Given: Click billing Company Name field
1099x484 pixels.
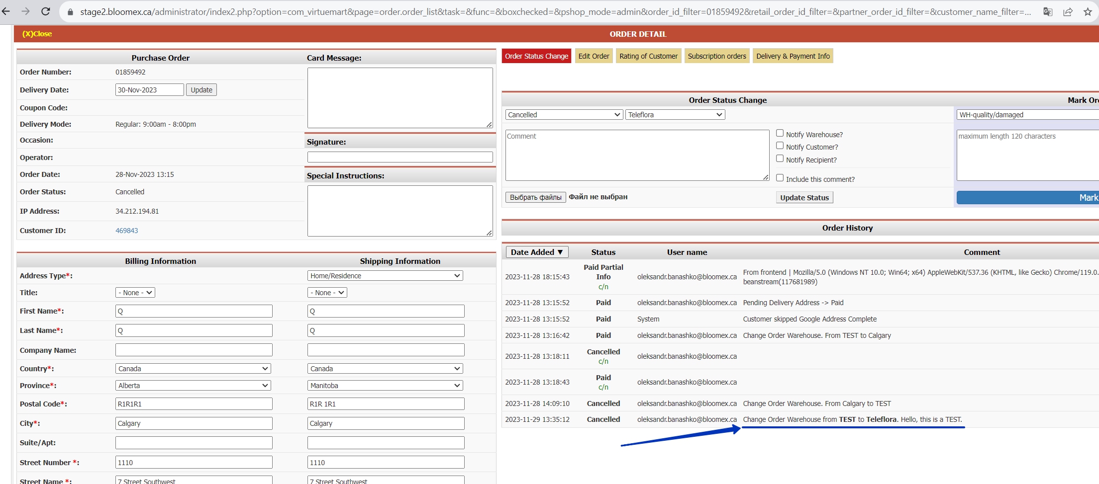Looking at the screenshot, I should pos(194,350).
